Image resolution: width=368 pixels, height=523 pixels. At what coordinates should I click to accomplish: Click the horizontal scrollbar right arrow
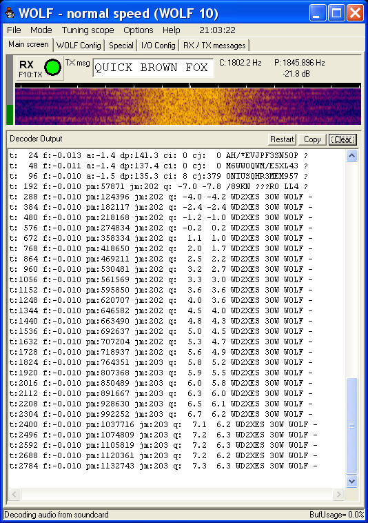click(x=338, y=494)
